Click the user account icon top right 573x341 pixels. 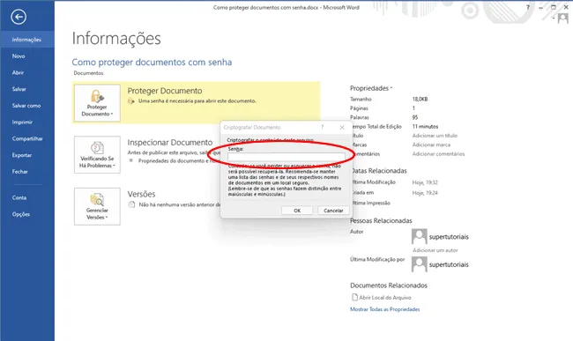(x=562, y=18)
